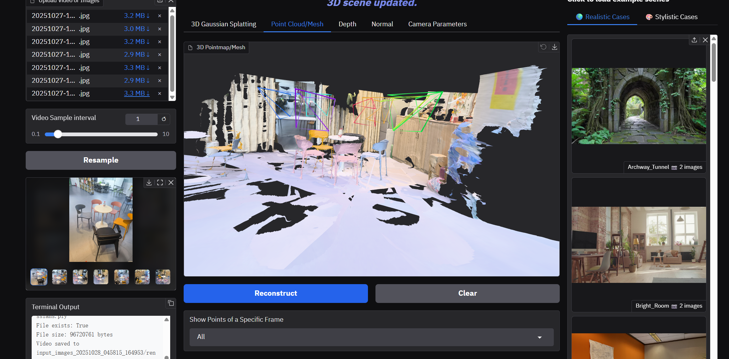Open image preview in fullscreen

[x=160, y=183]
